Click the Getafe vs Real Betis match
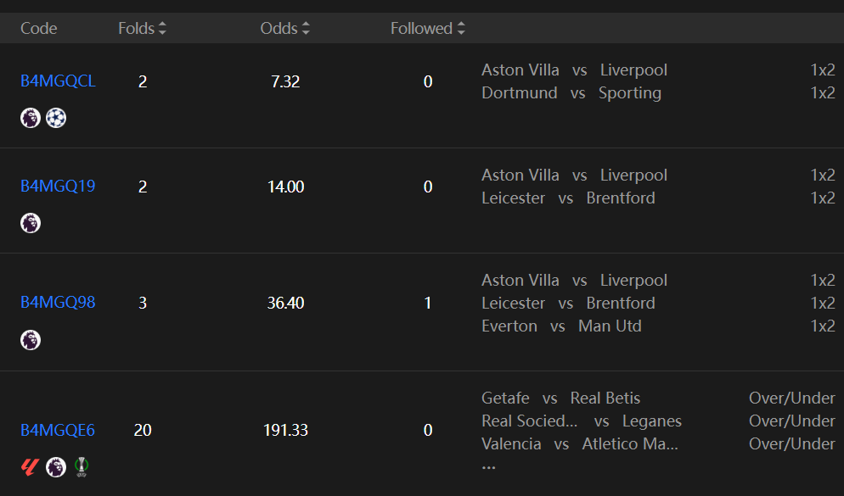844x496 pixels. pyautogui.click(x=560, y=398)
